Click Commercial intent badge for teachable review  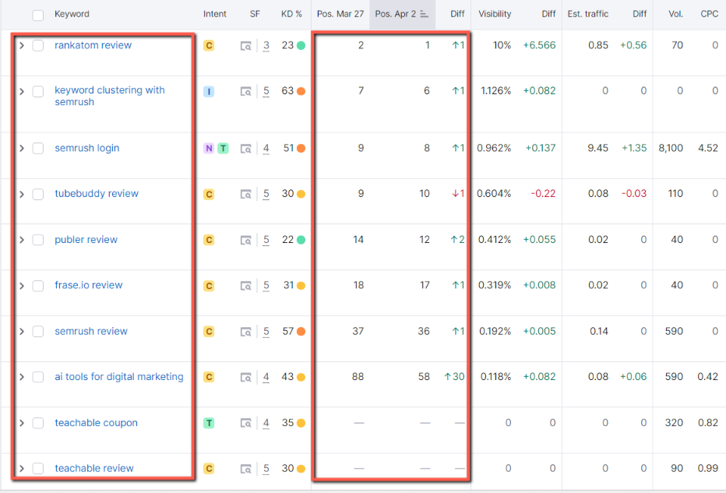[x=209, y=468]
